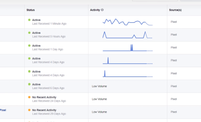The image size is (201, 122).
Task: Open activity sparkline for 5 Hours Ago row
Action: [x=127, y=35]
